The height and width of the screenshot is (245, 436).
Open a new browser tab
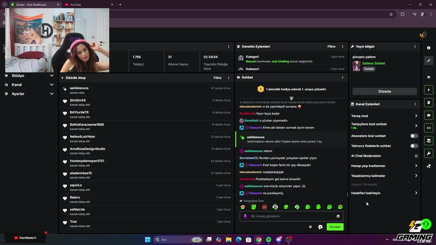tap(120, 4)
